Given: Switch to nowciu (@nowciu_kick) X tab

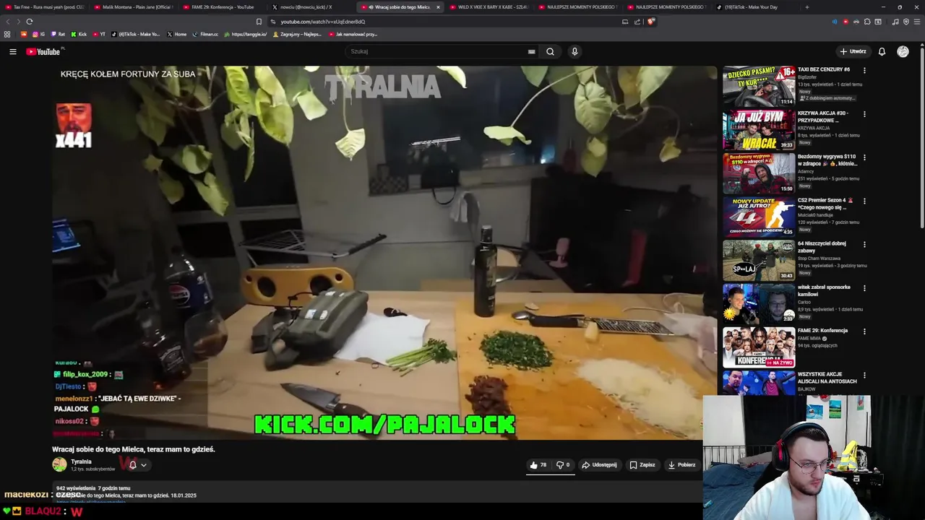Looking at the screenshot, I should pos(311,7).
